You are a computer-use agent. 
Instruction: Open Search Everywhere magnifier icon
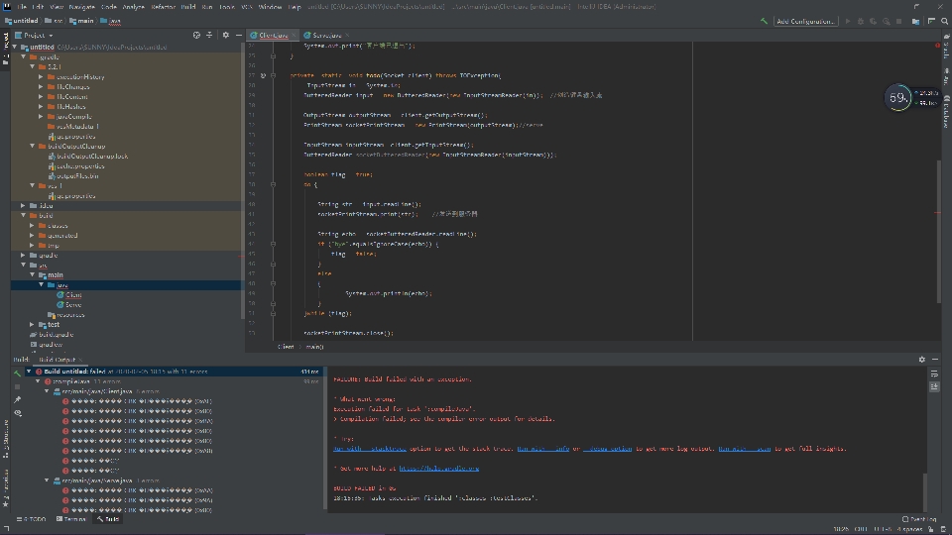coord(943,20)
